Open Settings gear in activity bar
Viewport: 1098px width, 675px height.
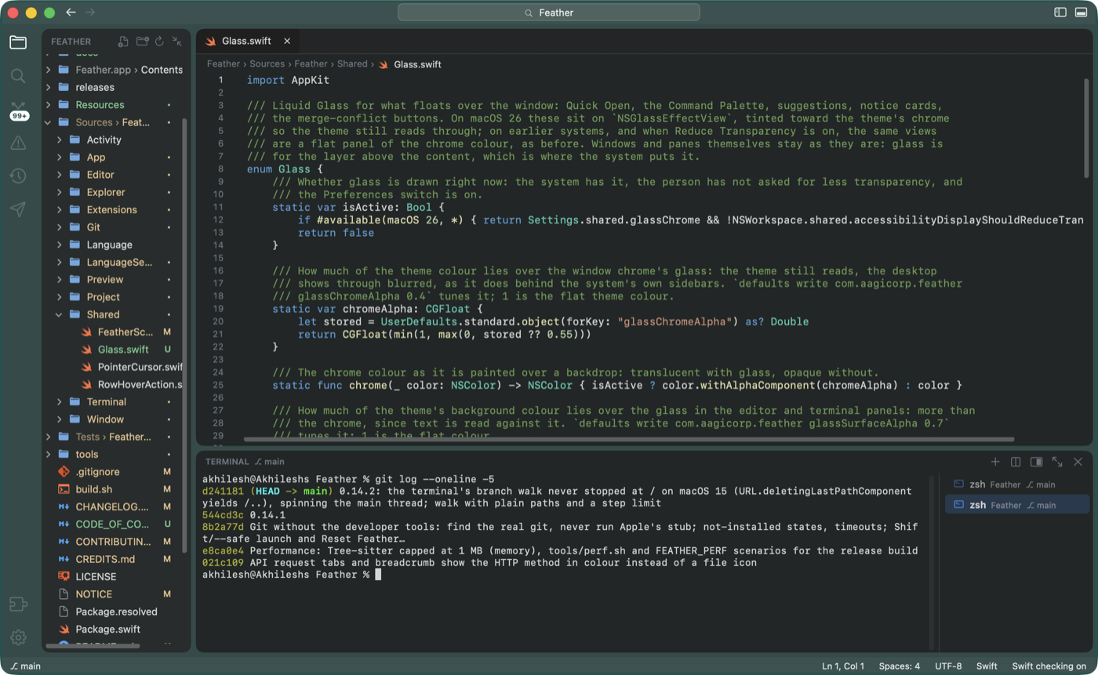coord(18,637)
